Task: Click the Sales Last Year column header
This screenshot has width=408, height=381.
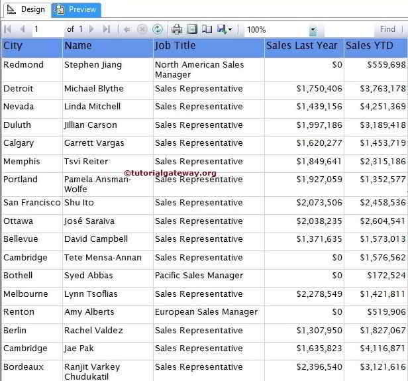Action: 304,48
